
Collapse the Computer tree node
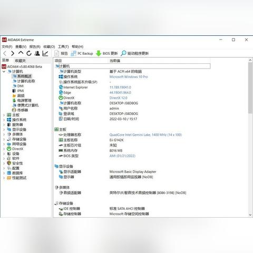point(4,71)
